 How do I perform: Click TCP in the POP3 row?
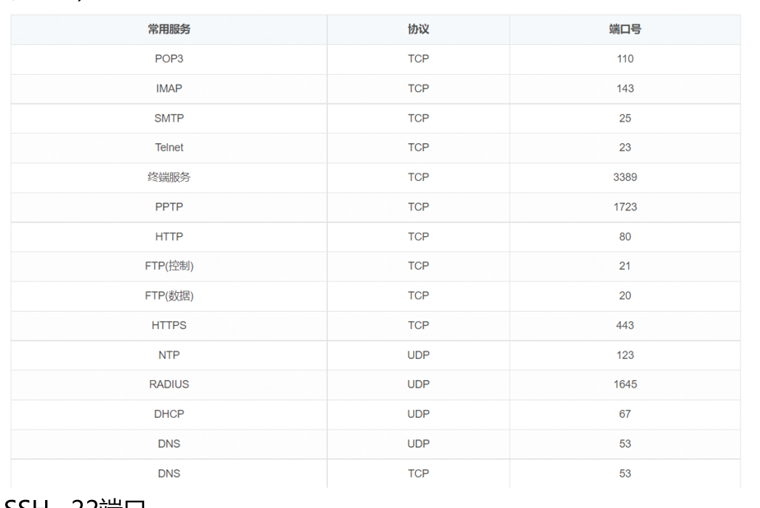418,59
